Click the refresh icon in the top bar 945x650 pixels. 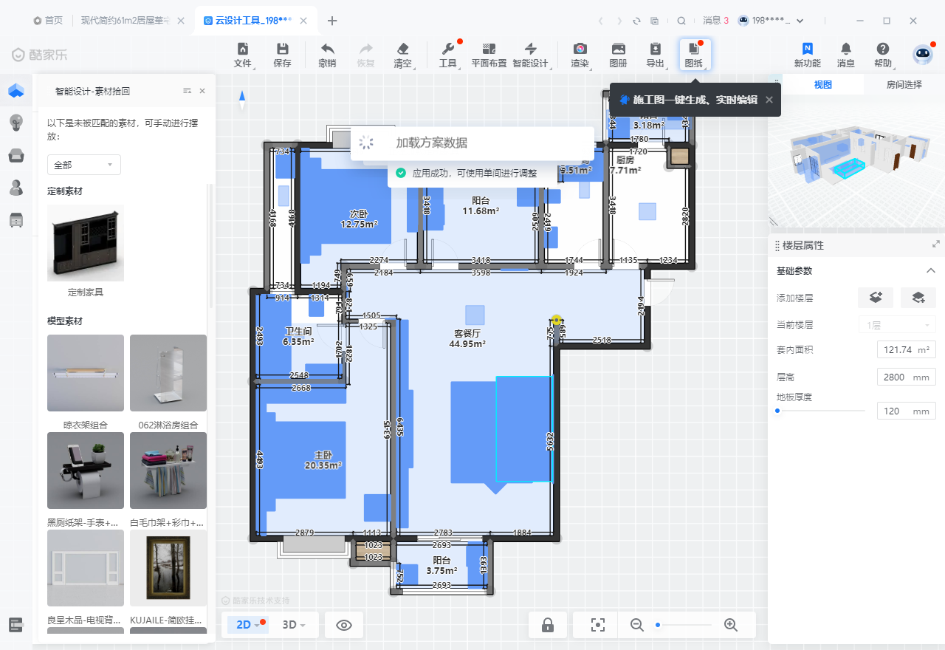coord(636,21)
